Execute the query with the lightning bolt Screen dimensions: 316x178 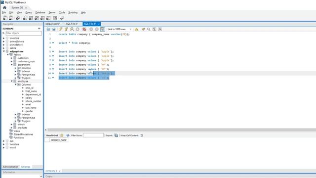(61, 29)
